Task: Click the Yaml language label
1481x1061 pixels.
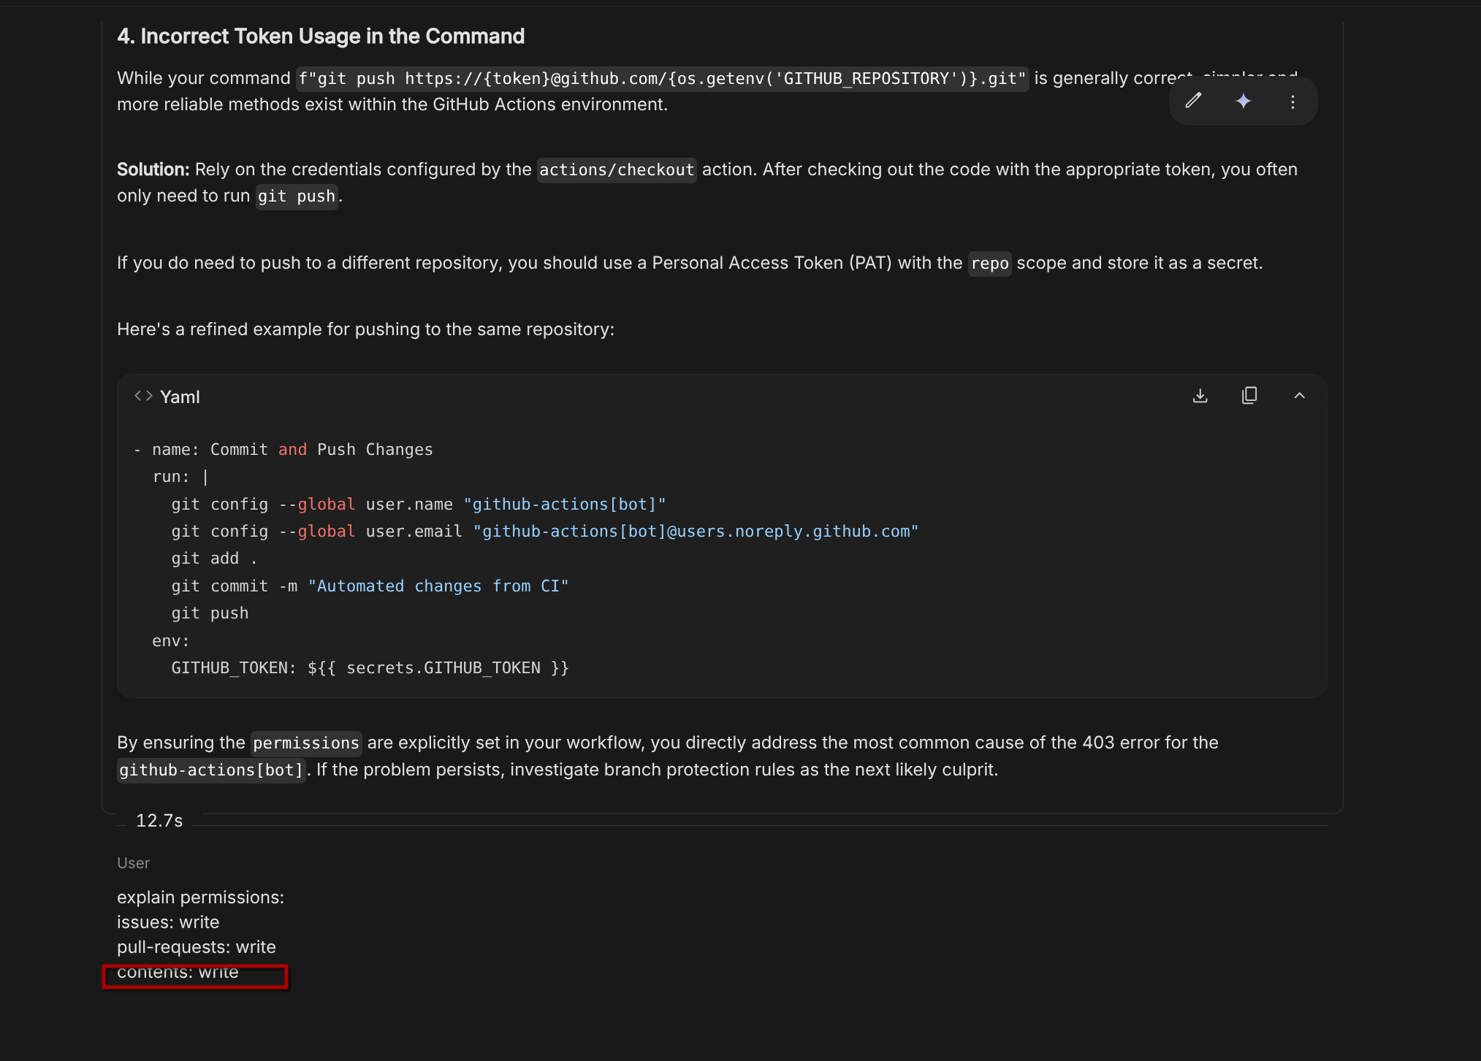Action: coord(180,397)
